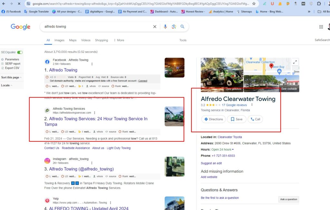Screen dimensions: 330x210
Task: Expand the Locale option in SEOquake
Action: tap(6, 85)
